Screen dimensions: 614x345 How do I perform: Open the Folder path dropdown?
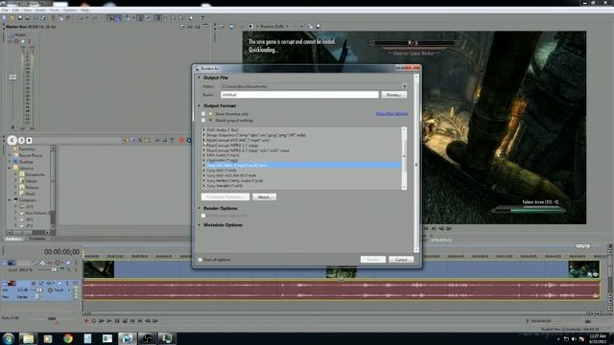pos(404,86)
